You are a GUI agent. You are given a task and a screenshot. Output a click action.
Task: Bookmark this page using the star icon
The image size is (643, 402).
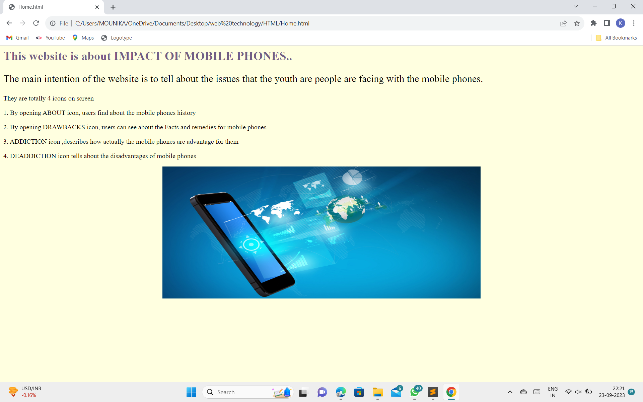(577, 23)
